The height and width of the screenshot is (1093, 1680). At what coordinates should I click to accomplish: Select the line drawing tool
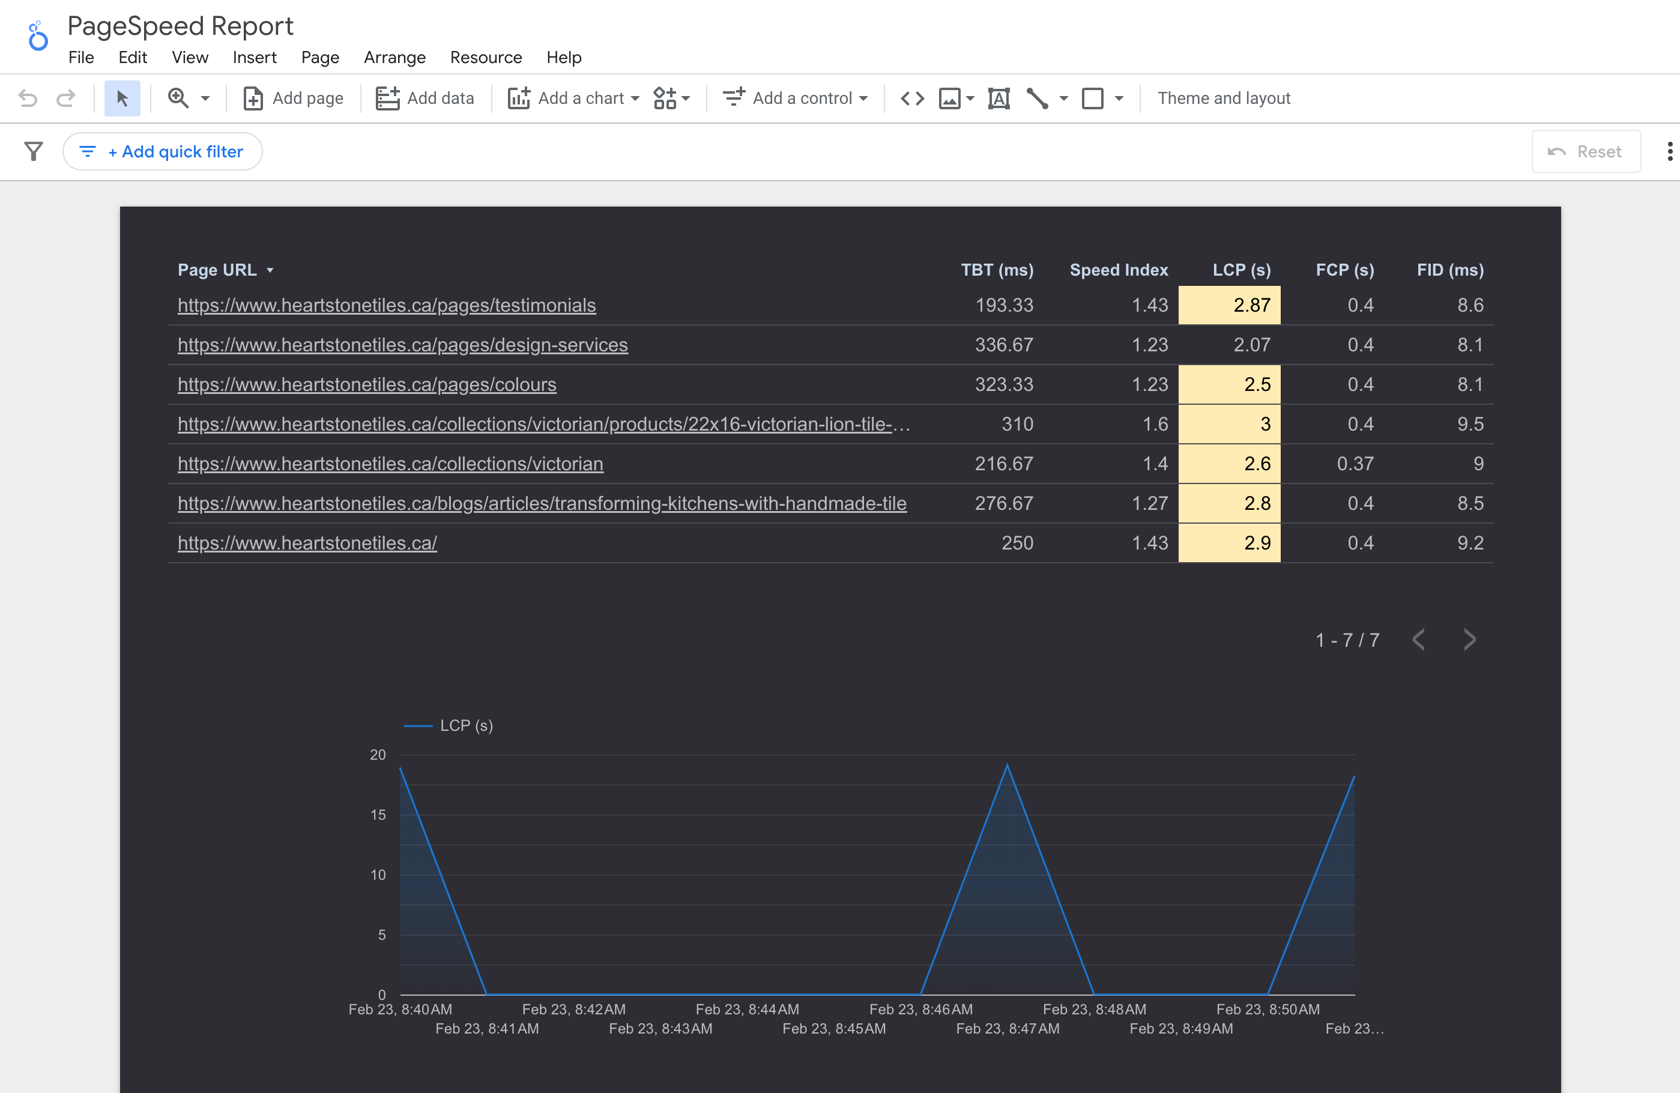click(1037, 98)
